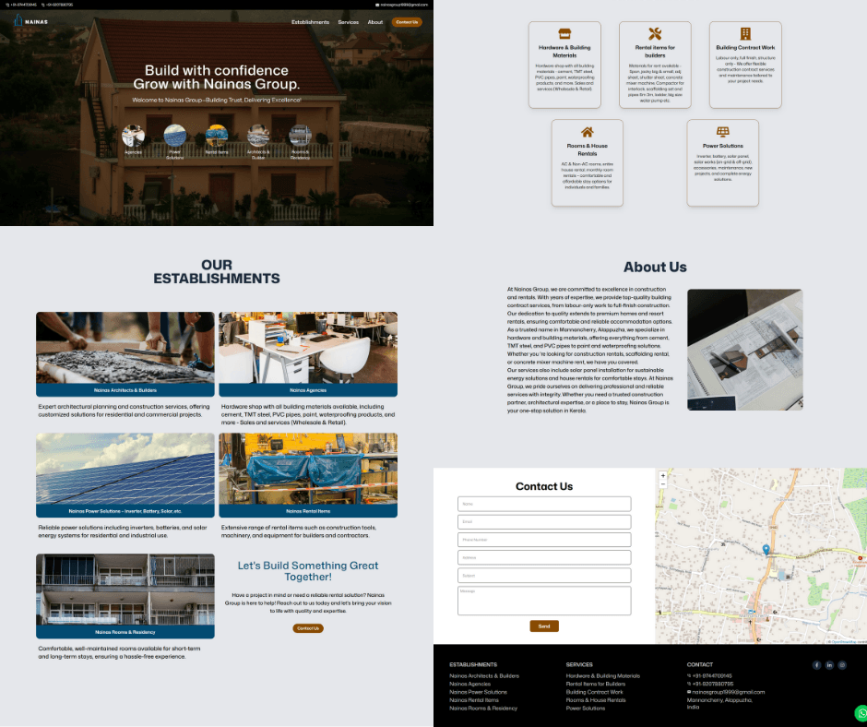Image resolution: width=867 pixels, height=727 pixels.
Task: Click the Power Solutions solar panel icon
Action: click(x=723, y=133)
